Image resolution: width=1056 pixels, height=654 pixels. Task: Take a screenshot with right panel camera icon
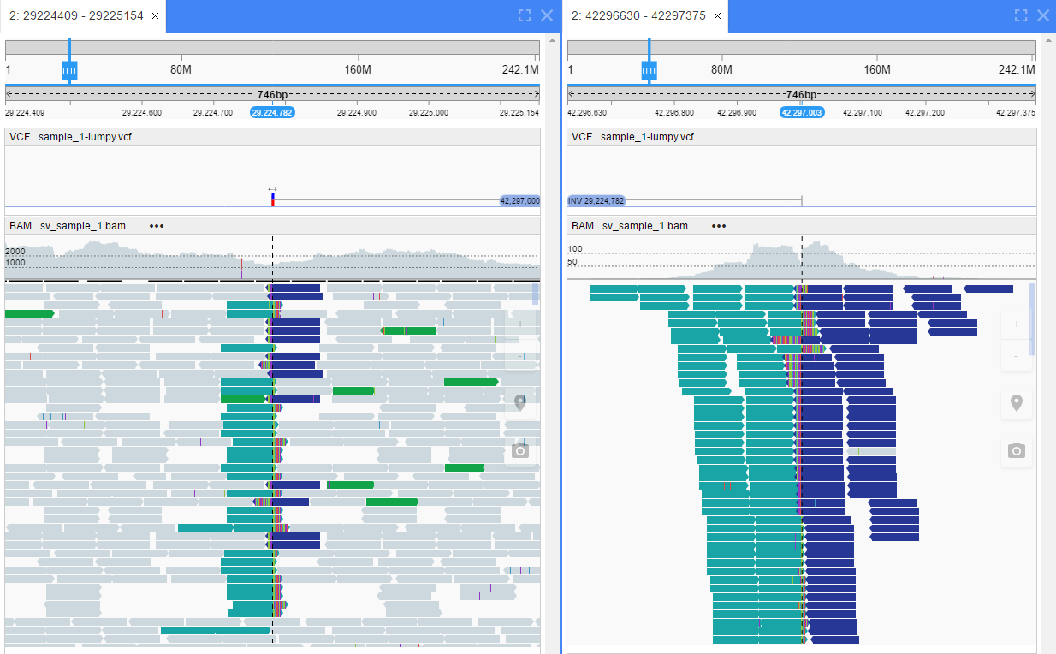coord(1016,450)
